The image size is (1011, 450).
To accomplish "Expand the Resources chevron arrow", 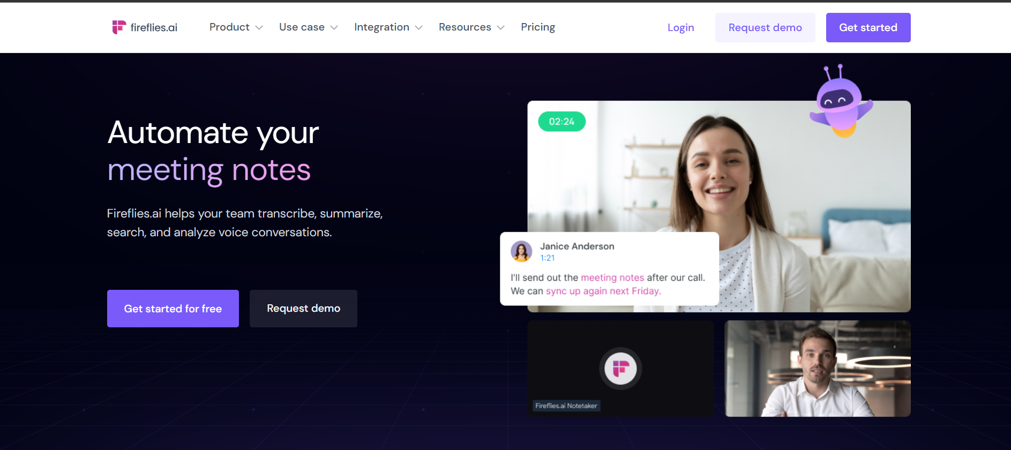I will 500,28.
